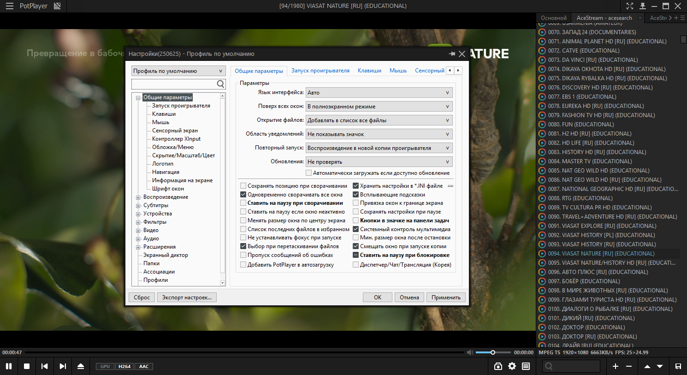The width and height of the screenshot is (687, 375).
Task: Toggle playlist panel icon in control bar
Action: point(526,366)
